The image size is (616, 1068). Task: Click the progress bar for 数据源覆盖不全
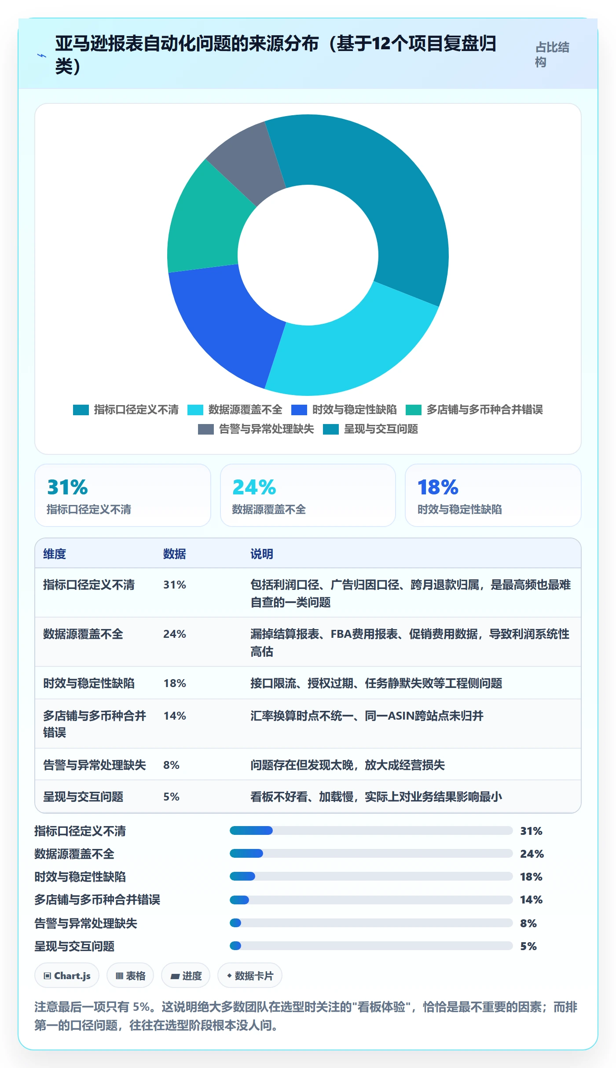[x=371, y=853]
